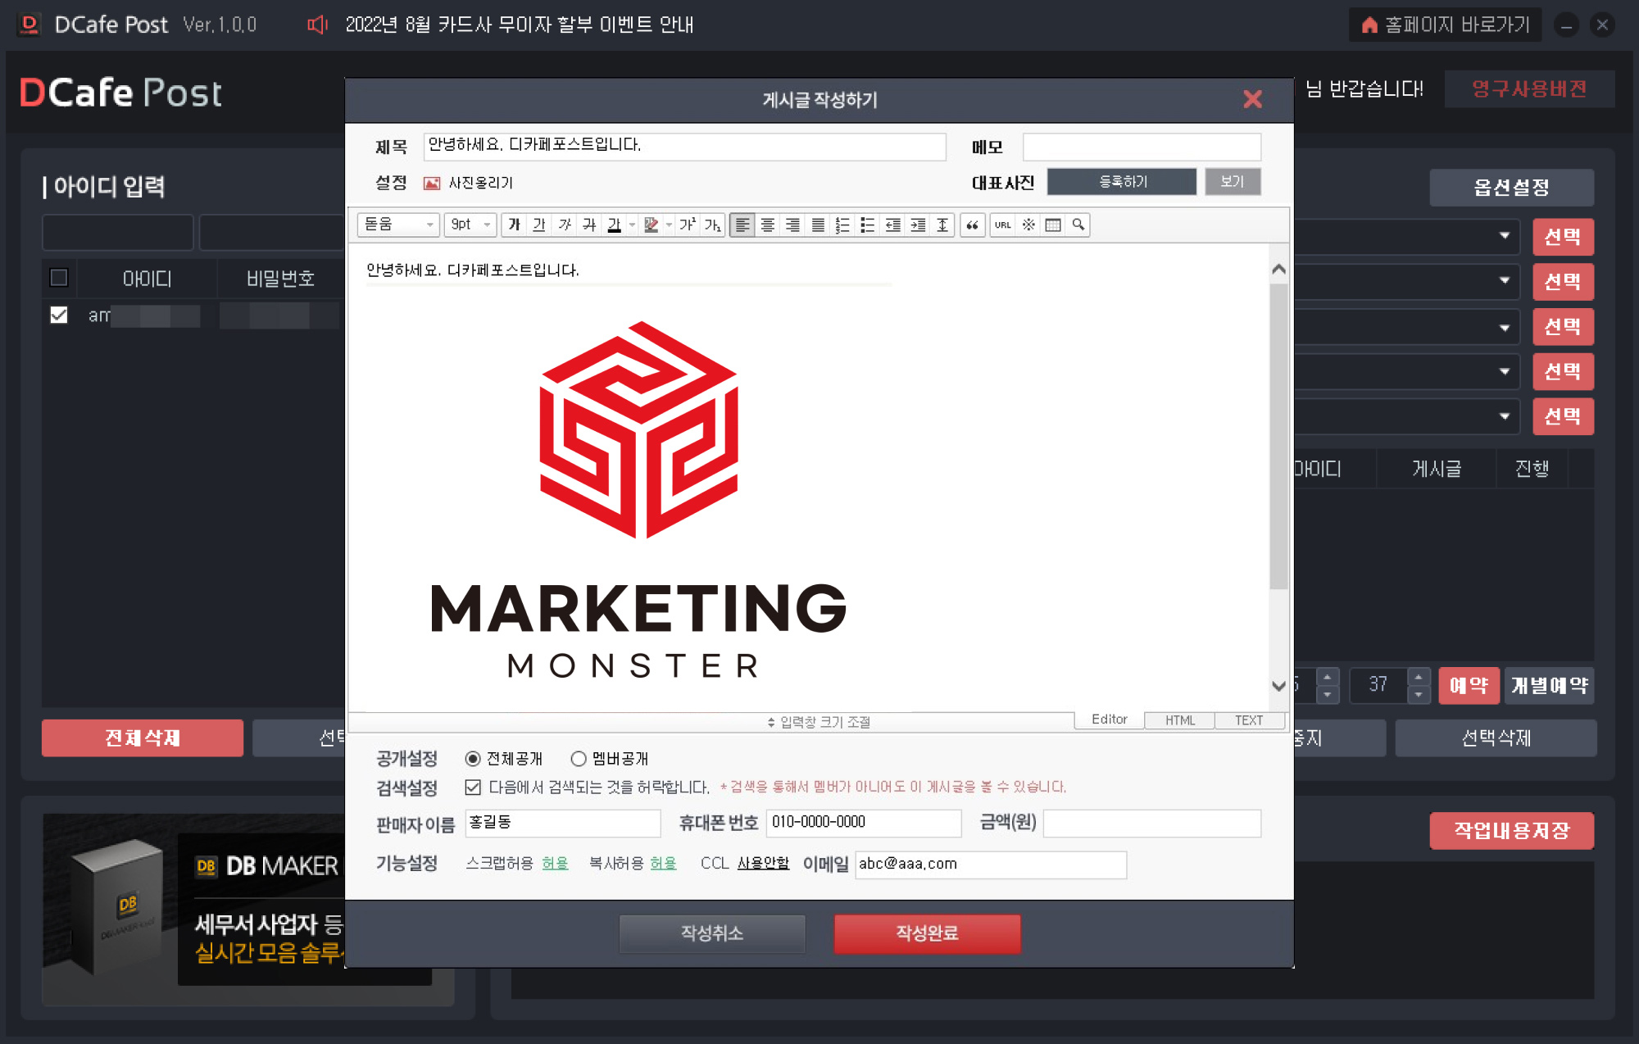The height and width of the screenshot is (1044, 1639).
Task: Toggle 다음에서 검색 허락 checkbox
Action: (x=473, y=788)
